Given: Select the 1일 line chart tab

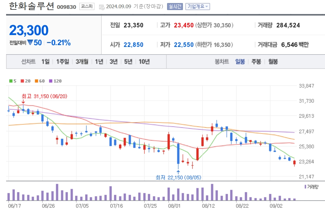Looking at the screenshot, I should [45, 62].
